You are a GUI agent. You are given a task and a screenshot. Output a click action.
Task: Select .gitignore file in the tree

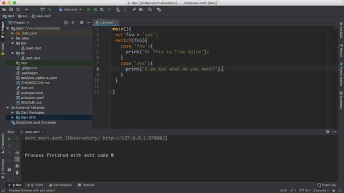[x=27, y=68]
